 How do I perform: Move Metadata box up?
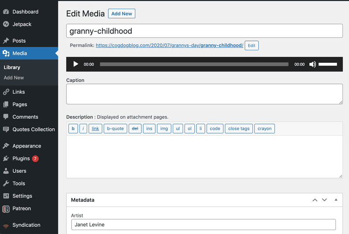click(315, 200)
